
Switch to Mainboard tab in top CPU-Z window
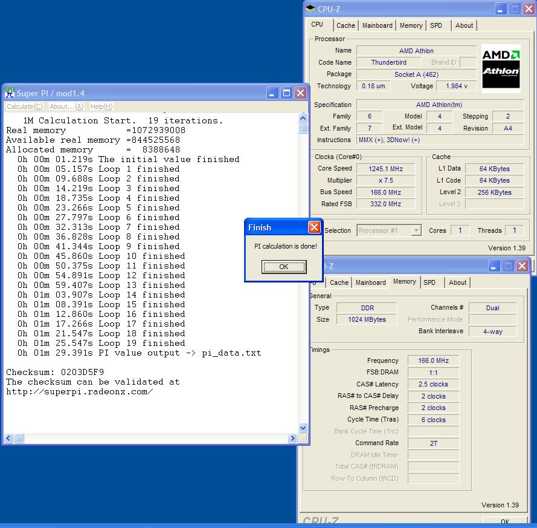pyautogui.click(x=377, y=26)
